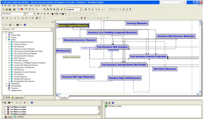Open the font size 16 dropdown
The height and width of the screenshot is (119, 204).
point(34,14)
